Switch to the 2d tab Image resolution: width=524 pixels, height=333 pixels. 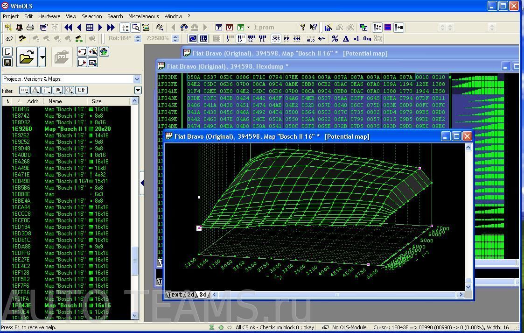pos(191,295)
